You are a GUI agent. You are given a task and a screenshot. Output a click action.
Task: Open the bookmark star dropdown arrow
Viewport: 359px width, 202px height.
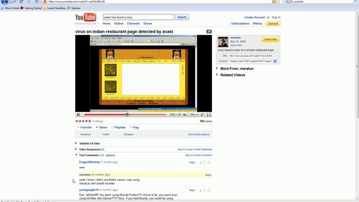tap(282, 2)
